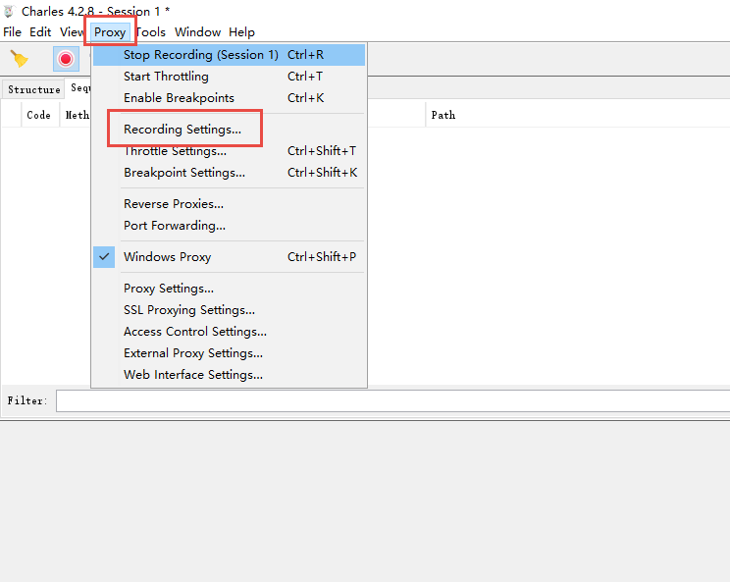The height and width of the screenshot is (582, 730).
Task: Choose Start Throttling menu entry
Action: (x=229, y=77)
